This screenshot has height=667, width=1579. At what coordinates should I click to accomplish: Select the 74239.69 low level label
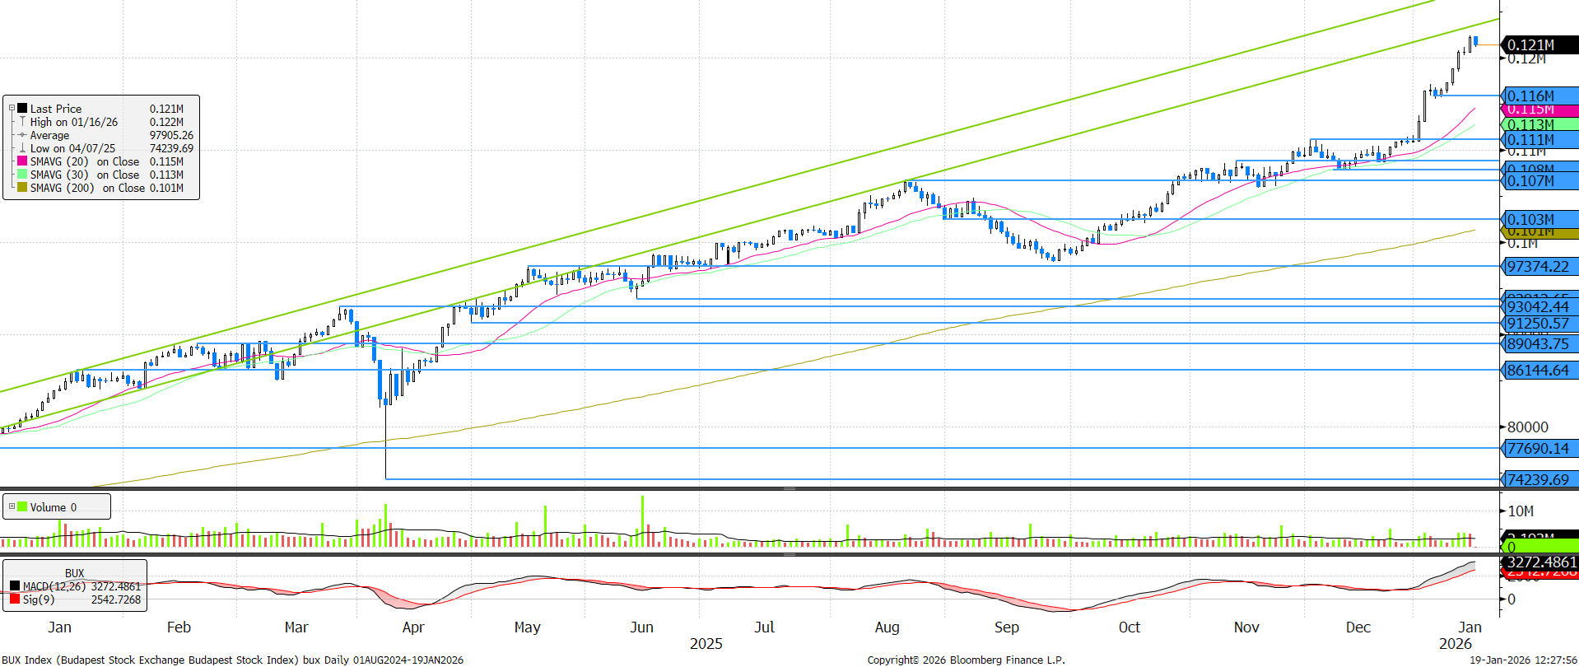point(1537,479)
